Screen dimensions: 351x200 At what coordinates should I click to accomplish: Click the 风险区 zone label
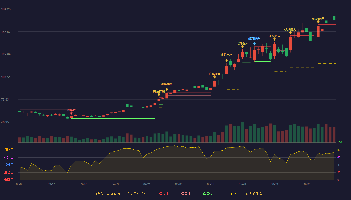(x=9, y=150)
